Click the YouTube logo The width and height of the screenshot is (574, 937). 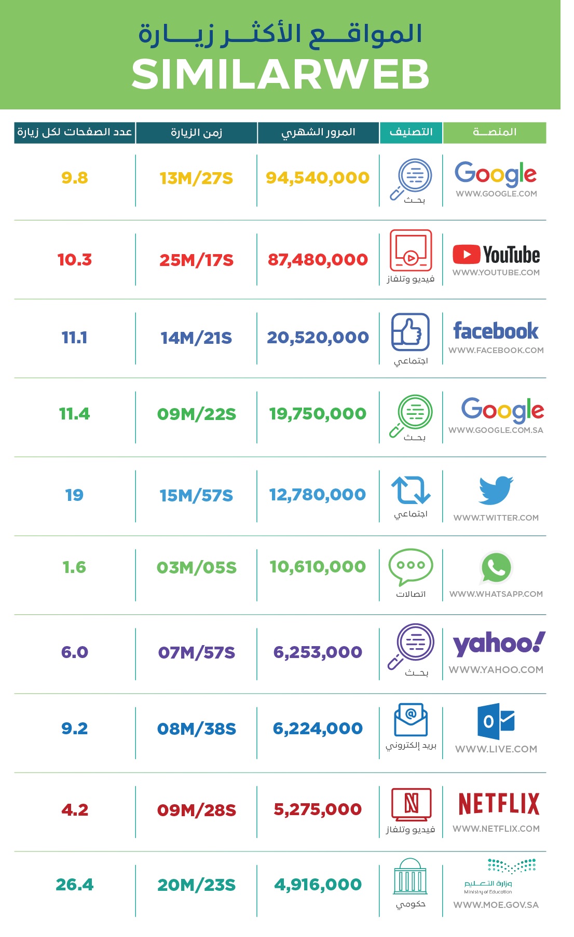point(496,255)
